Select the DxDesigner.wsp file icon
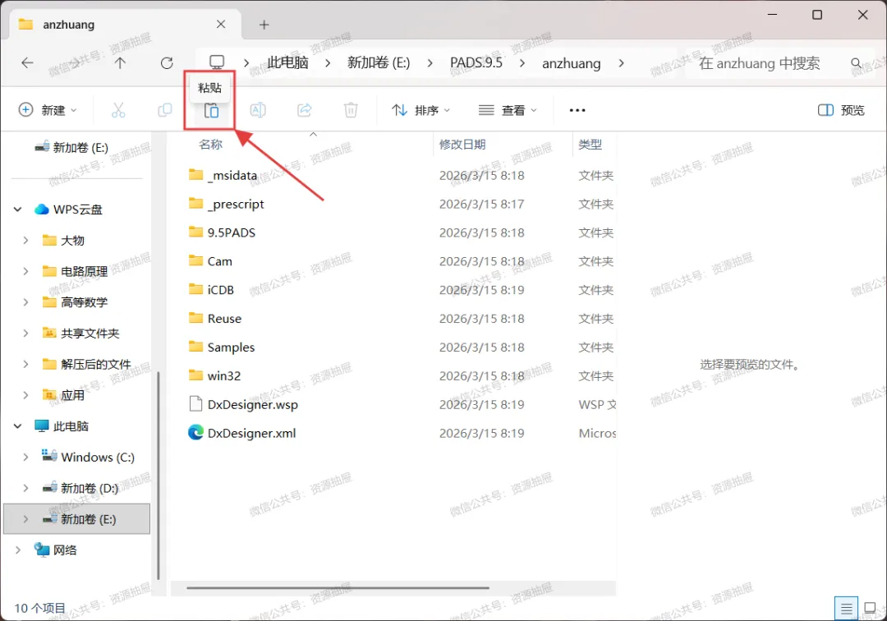The height and width of the screenshot is (621, 887). tap(195, 404)
